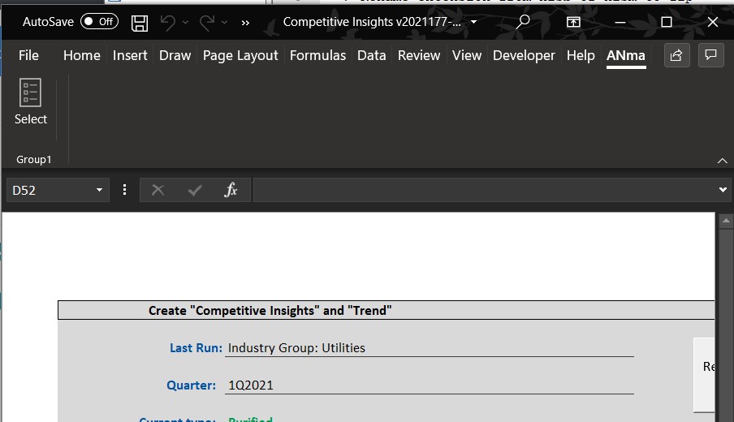
Task: Click the vertical scrollbar up arrow
Action: point(724,221)
